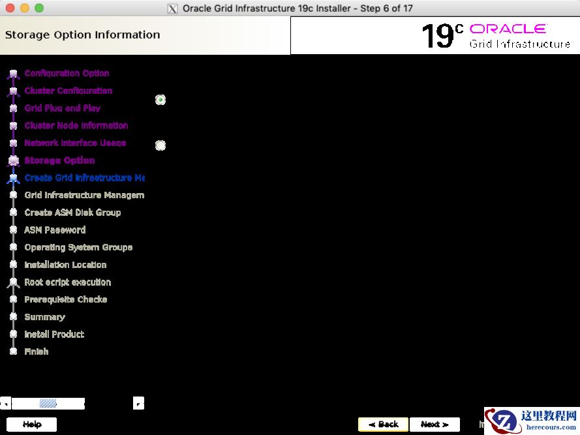The width and height of the screenshot is (580, 435).
Task: Click the Cluster Configuration step bullet icon
Action: click(13, 91)
